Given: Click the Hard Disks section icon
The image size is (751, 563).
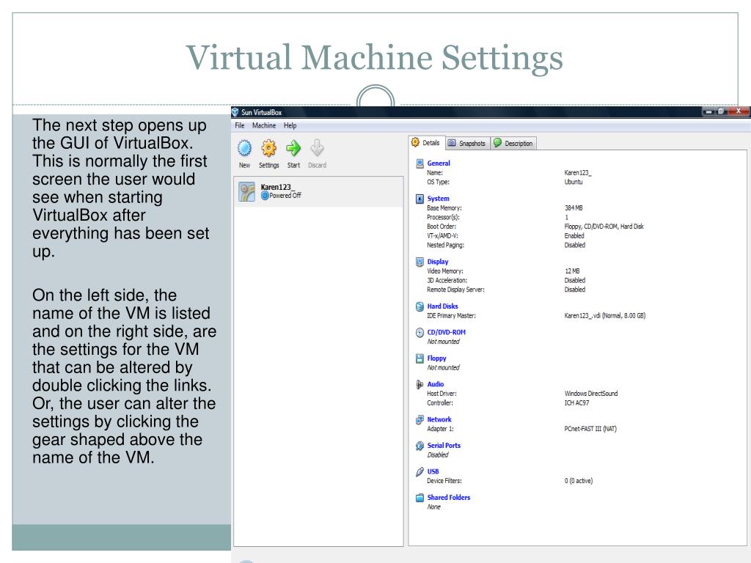Looking at the screenshot, I should point(420,306).
